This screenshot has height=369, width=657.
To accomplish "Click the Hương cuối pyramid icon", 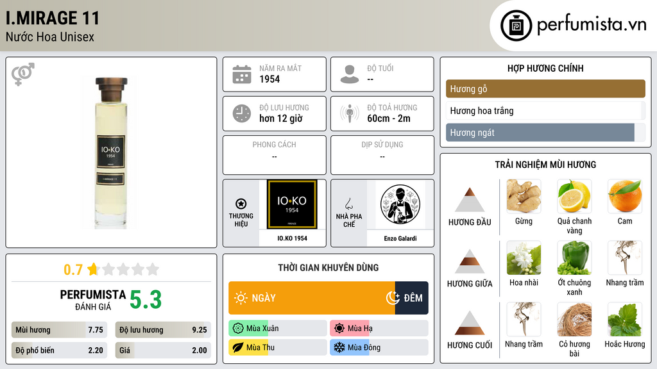I will [x=470, y=323].
